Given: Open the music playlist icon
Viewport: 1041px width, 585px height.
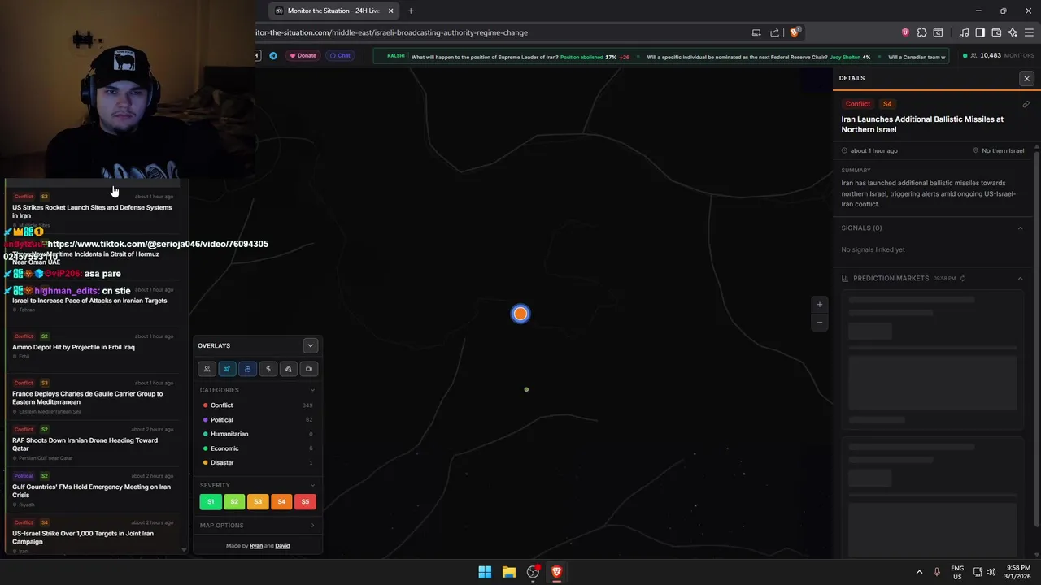Looking at the screenshot, I should pyautogui.click(x=964, y=32).
